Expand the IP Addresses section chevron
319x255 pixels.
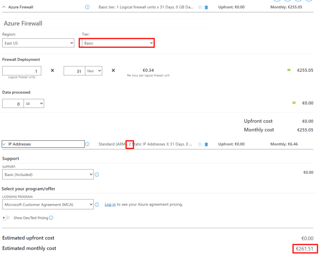point(4,144)
